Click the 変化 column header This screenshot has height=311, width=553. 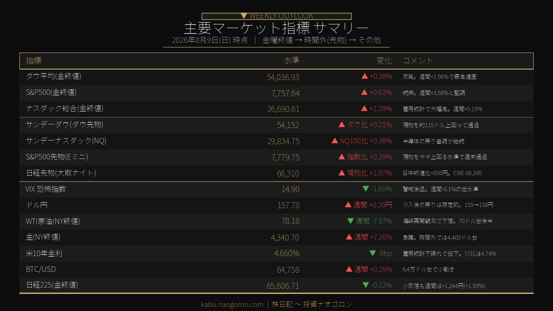pyautogui.click(x=384, y=61)
